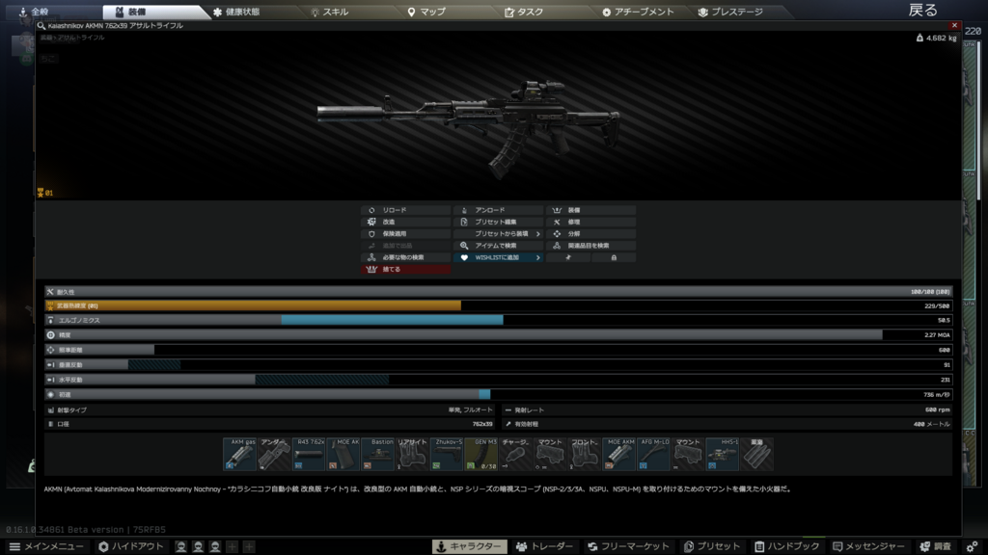The image size is (988, 555).
Task: Open フリーマーケット flea market
Action: point(629,547)
